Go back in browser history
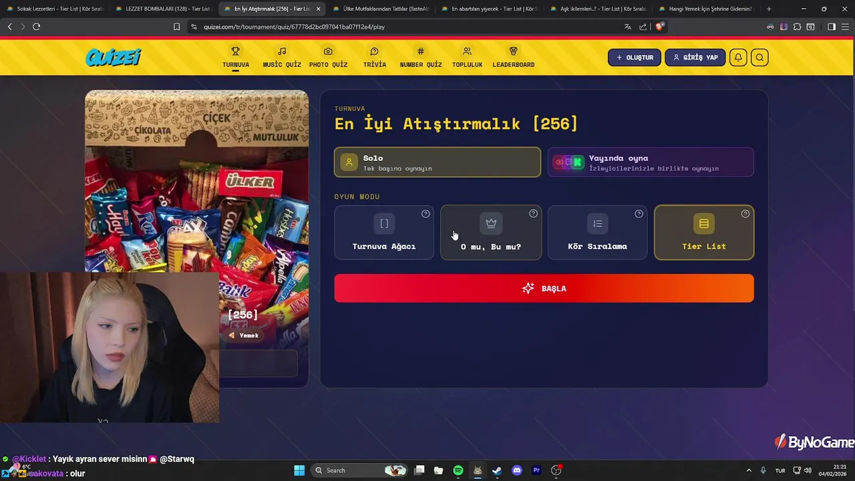 (x=9, y=27)
